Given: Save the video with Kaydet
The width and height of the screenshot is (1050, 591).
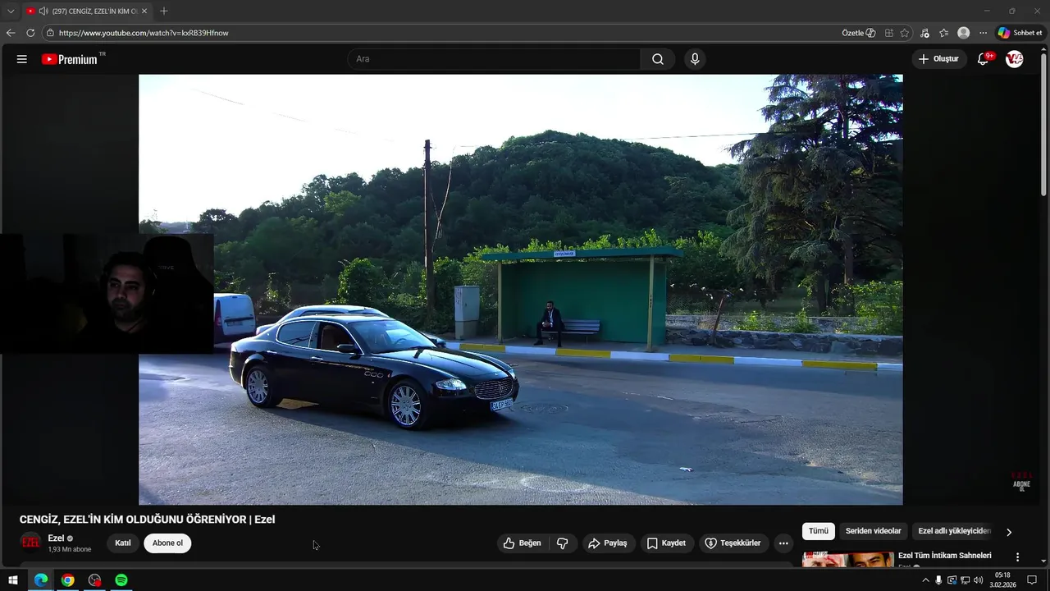Looking at the screenshot, I should (x=667, y=543).
